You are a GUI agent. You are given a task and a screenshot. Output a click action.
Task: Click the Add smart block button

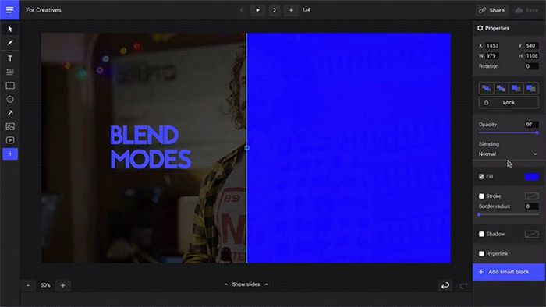coord(509,272)
